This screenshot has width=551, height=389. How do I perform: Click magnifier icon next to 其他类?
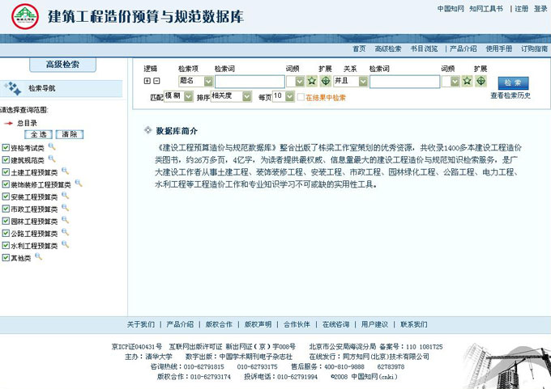[x=38, y=257]
